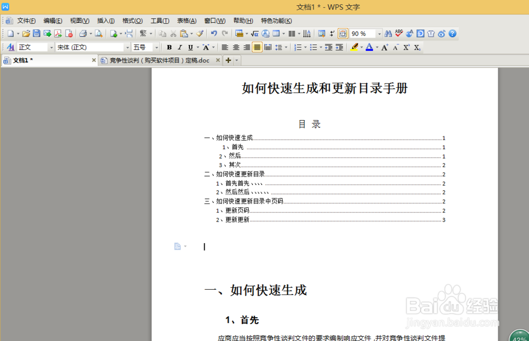Image resolution: width=529 pixels, height=341 pixels.
Task: Open the font size 五号 dropdown
Action: [156, 48]
